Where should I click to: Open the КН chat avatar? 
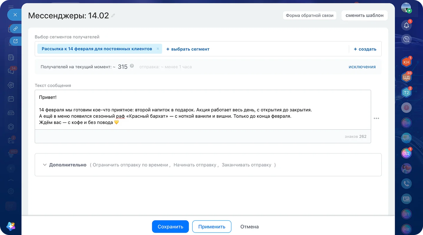coord(407,62)
